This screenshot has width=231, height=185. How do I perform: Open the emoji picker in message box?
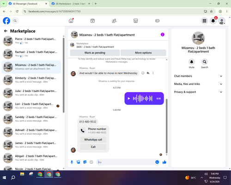point(157,162)
